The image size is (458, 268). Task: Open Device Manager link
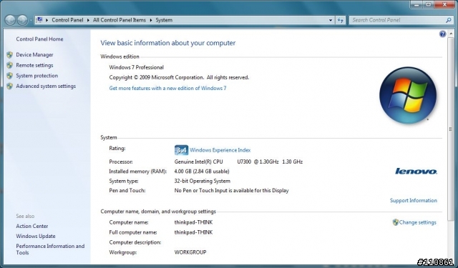point(34,55)
